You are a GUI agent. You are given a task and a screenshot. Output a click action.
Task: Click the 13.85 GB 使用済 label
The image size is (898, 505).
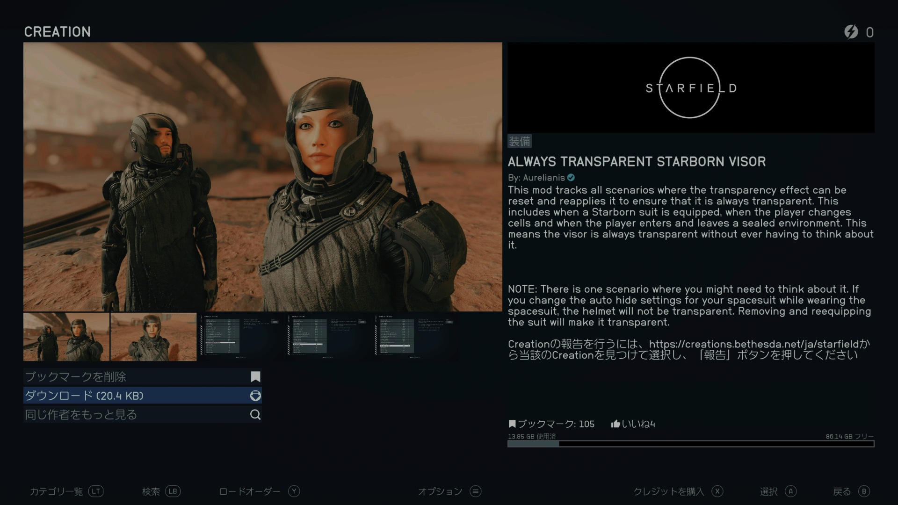tap(532, 436)
